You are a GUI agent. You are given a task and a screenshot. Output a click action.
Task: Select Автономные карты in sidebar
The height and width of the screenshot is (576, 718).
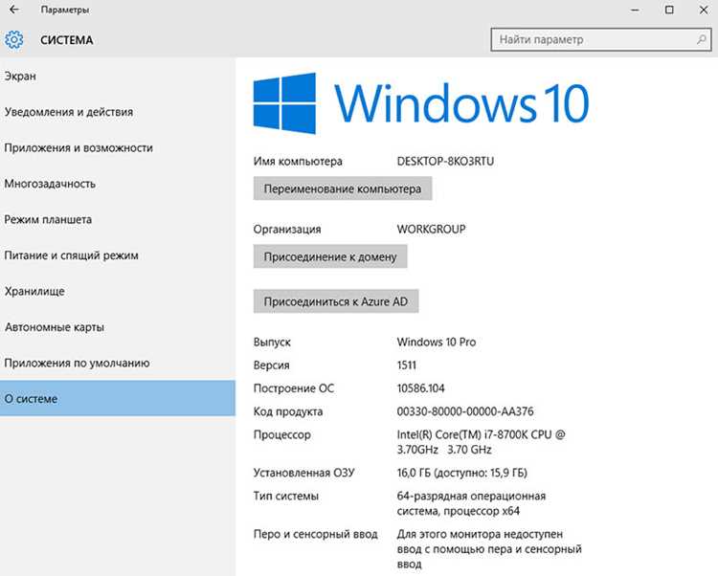pos(118,327)
